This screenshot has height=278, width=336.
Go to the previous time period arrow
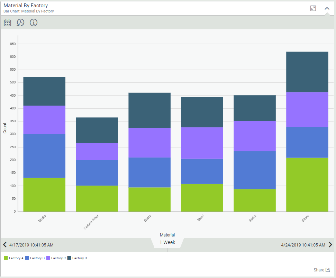tap(5, 245)
